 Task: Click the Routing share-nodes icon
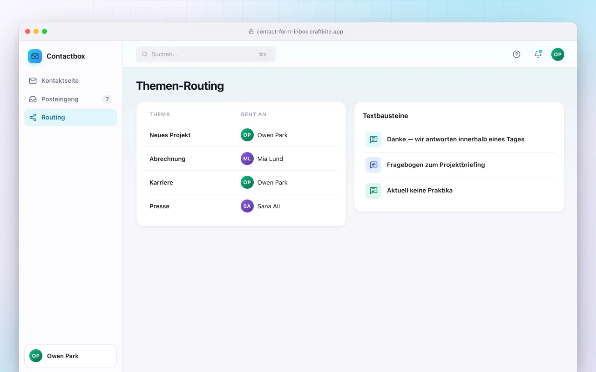coord(33,118)
